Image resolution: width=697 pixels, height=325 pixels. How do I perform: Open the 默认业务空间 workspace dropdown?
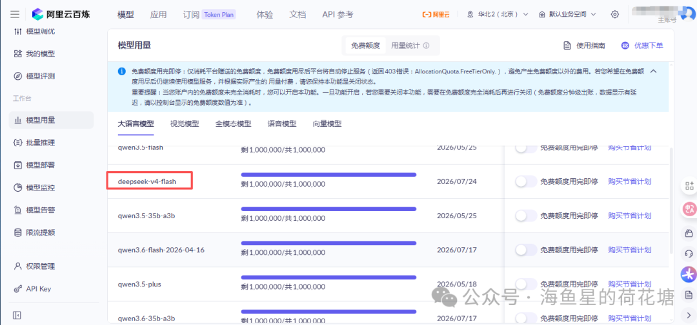pos(567,14)
